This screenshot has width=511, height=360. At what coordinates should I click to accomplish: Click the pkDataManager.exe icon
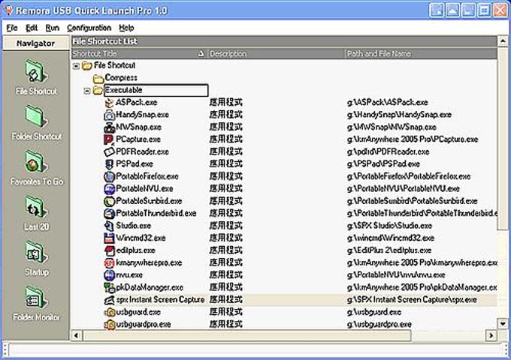coord(109,287)
